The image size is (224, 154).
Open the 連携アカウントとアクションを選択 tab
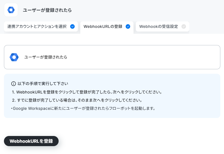pos(41,26)
